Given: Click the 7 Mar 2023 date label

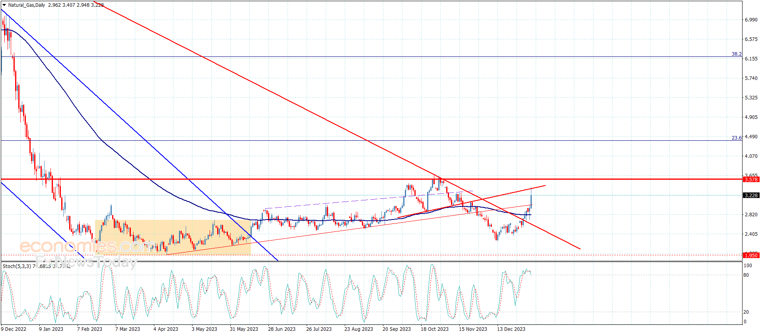Looking at the screenshot, I should 128,329.
